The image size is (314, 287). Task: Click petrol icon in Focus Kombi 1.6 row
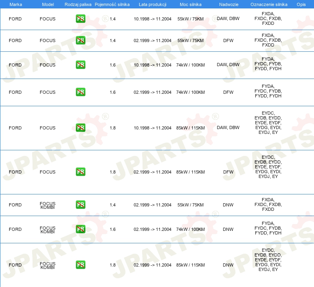pyautogui.click(x=80, y=229)
